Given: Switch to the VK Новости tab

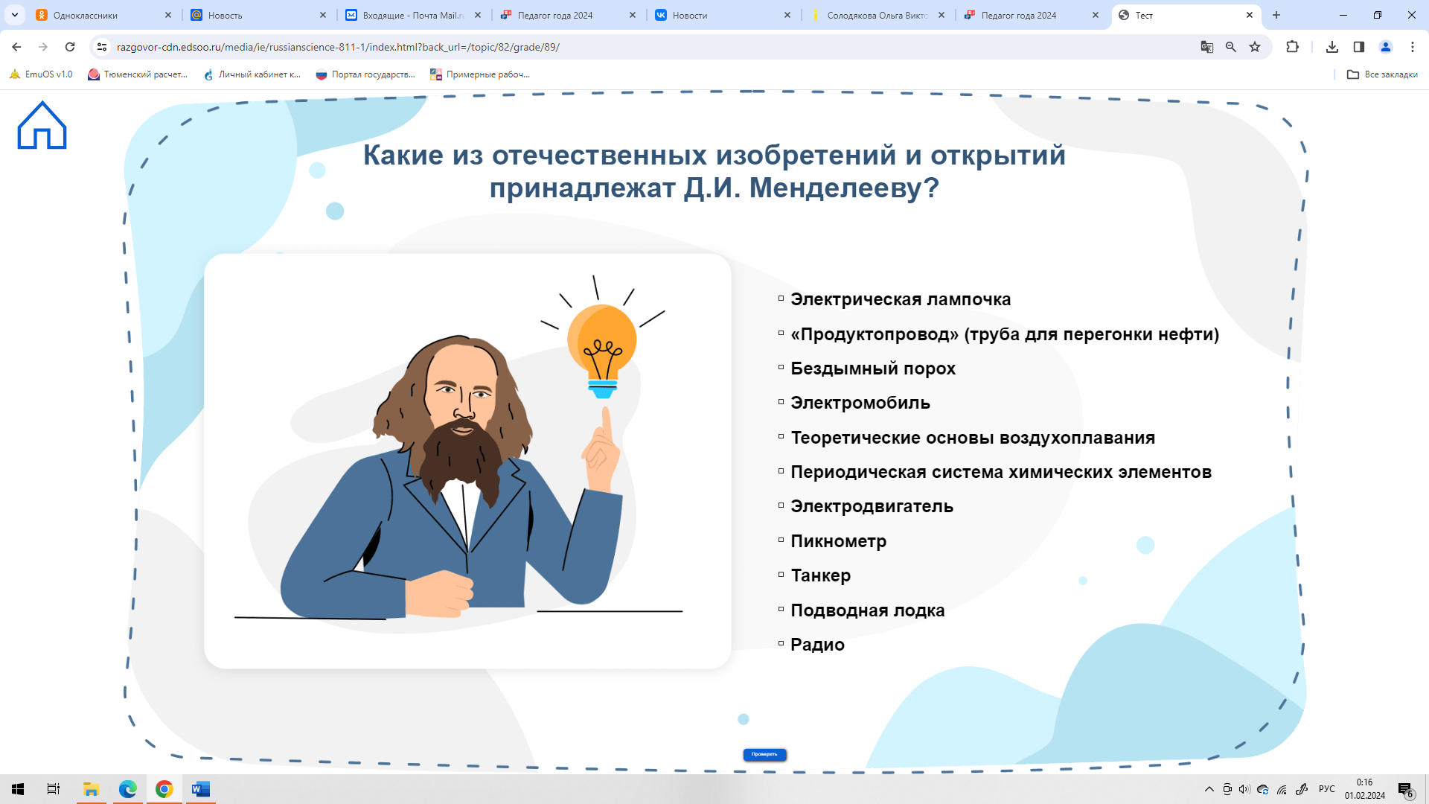Looking at the screenshot, I should 723,15.
